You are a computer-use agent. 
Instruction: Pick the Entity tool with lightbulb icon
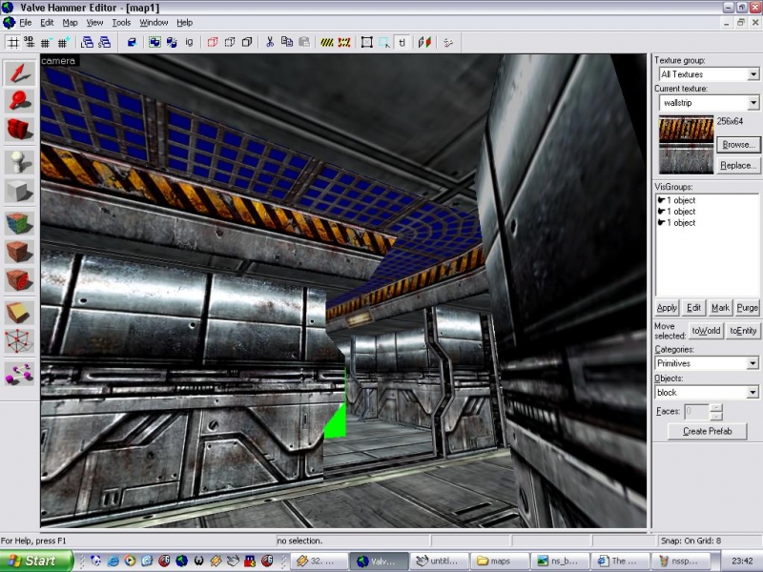(19, 161)
